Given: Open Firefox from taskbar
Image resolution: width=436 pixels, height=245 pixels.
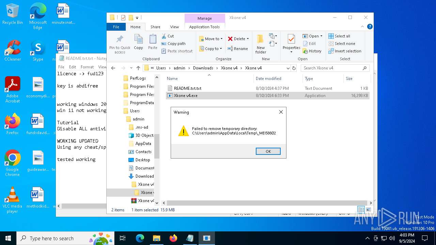Looking at the screenshot, I should click(x=173, y=238).
